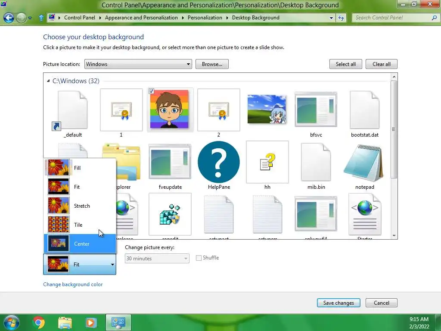Viewport: 441px width, 331px height.
Task: Collapse the C:\Windows (32) group
Action: (48, 81)
